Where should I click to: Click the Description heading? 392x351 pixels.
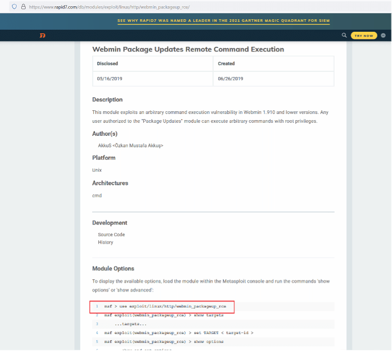pyautogui.click(x=107, y=100)
